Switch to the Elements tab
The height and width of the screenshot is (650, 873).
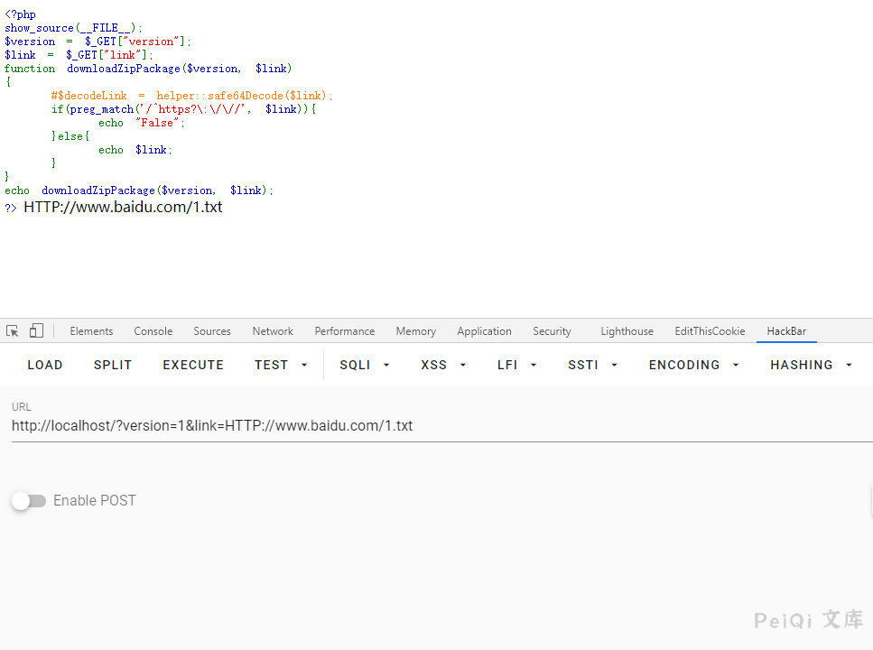coord(91,331)
